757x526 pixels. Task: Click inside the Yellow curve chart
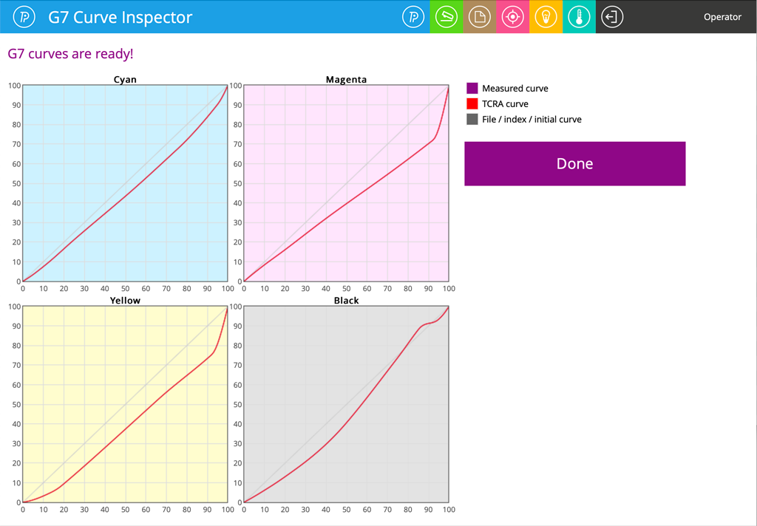125,404
